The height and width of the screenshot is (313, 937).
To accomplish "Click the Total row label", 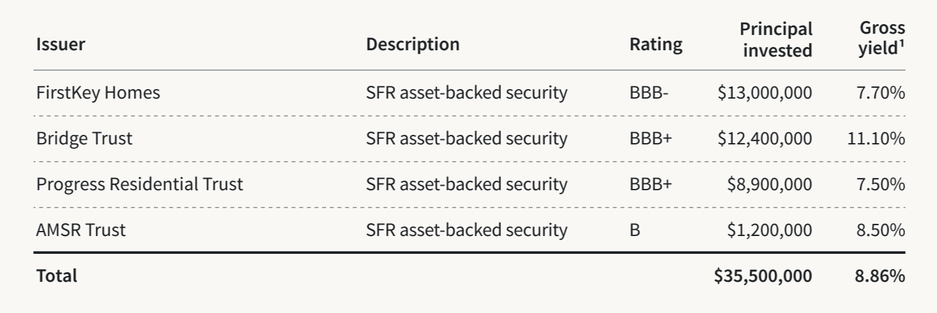I will pyautogui.click(x=57, y=276).
